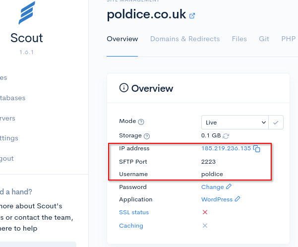Click the red X SSL status icon

coord(205,212)
